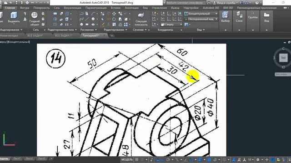Click the View (Вид) panel button at ribbon right
The image size is (291, 163).
pyautogui.click(x=266, y=15)
